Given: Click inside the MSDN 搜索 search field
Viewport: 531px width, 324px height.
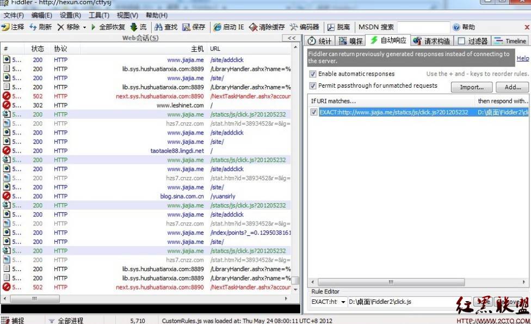Looking at the screenshot, I should click(x=423, y=27).
